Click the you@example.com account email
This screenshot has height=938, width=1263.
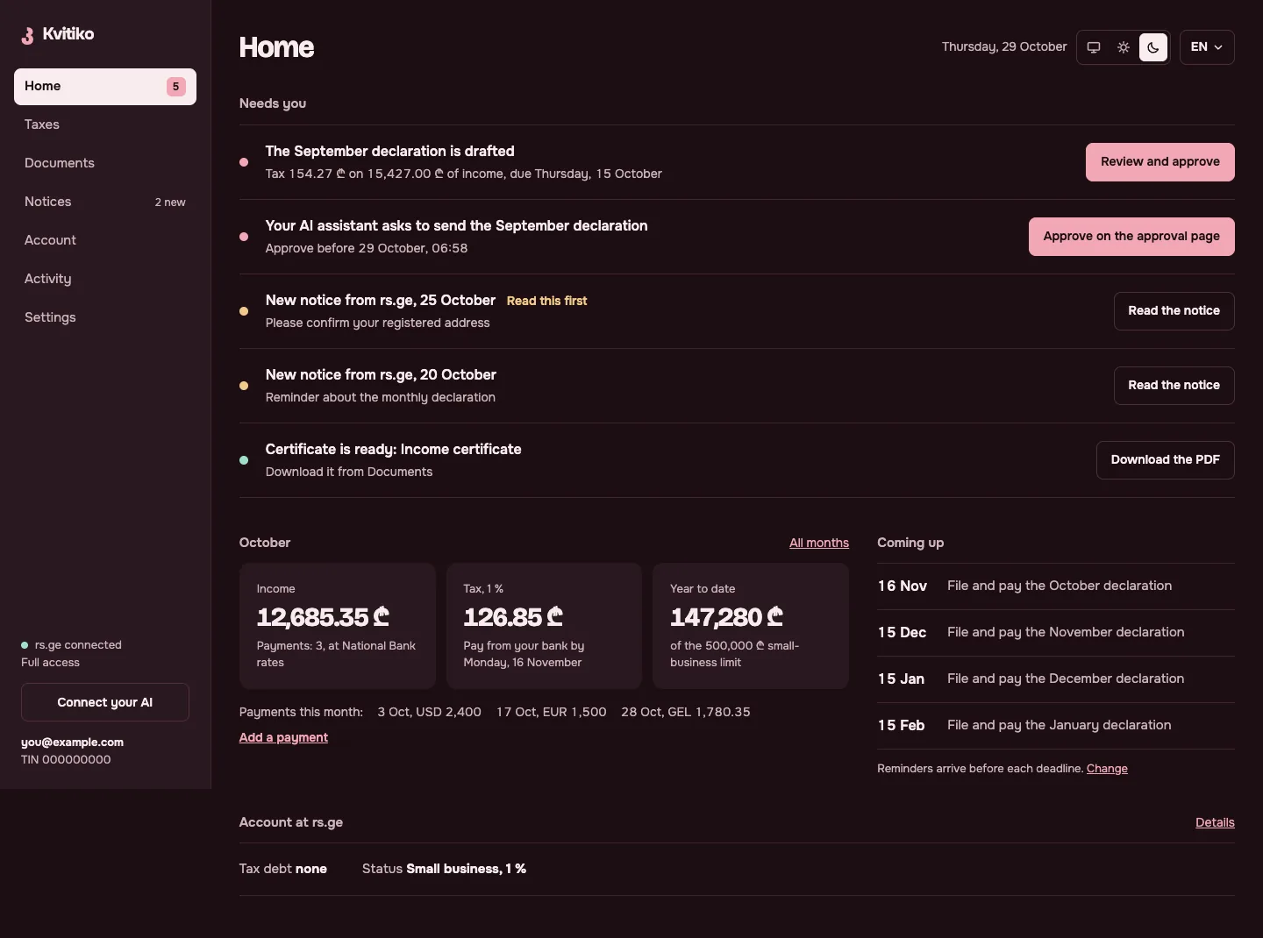point(72,743)
